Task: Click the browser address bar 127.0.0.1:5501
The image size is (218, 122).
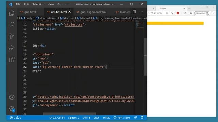Action: [x=156, y=13]
